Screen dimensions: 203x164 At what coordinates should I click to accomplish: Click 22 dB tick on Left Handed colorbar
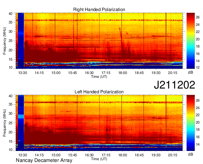click(x=198, y=115)
